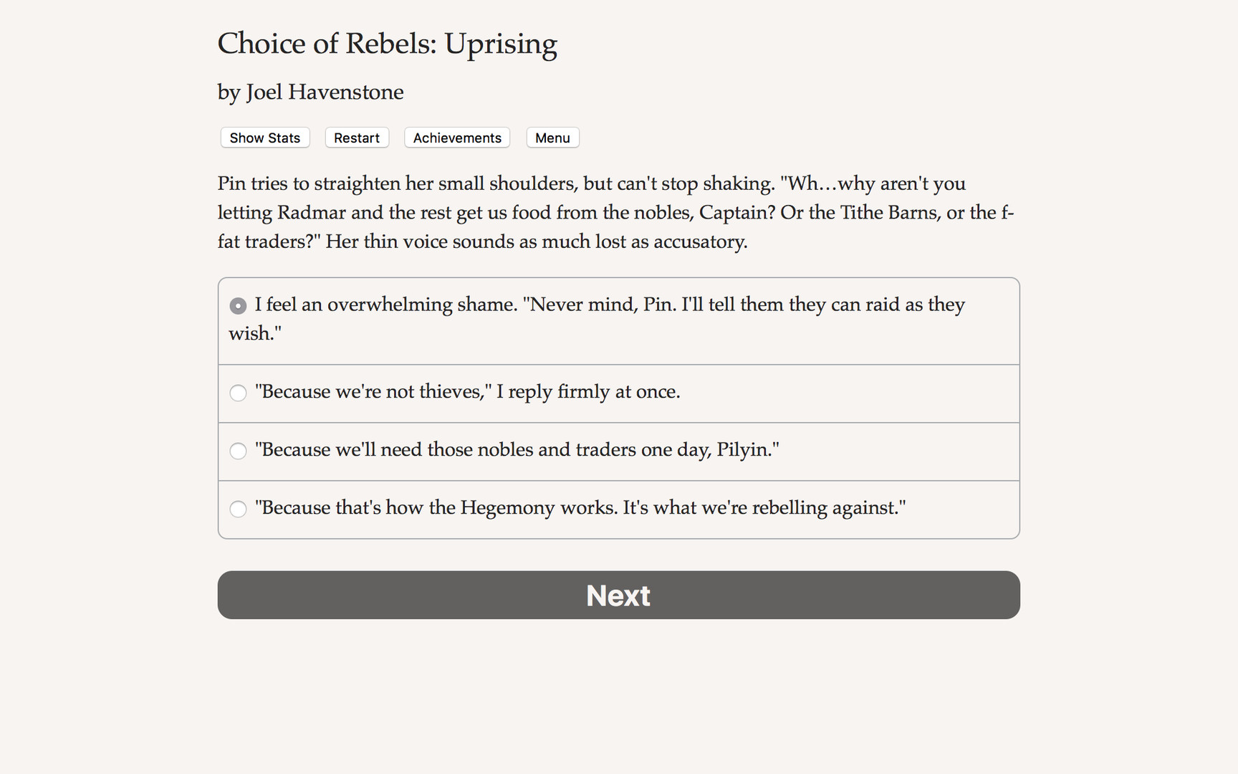1238x774 pixels.
Task: Open stats via the Show Stats control
Action: point(264,138)
